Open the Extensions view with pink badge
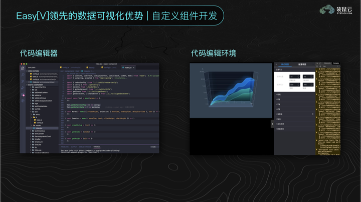 (23, 94)
